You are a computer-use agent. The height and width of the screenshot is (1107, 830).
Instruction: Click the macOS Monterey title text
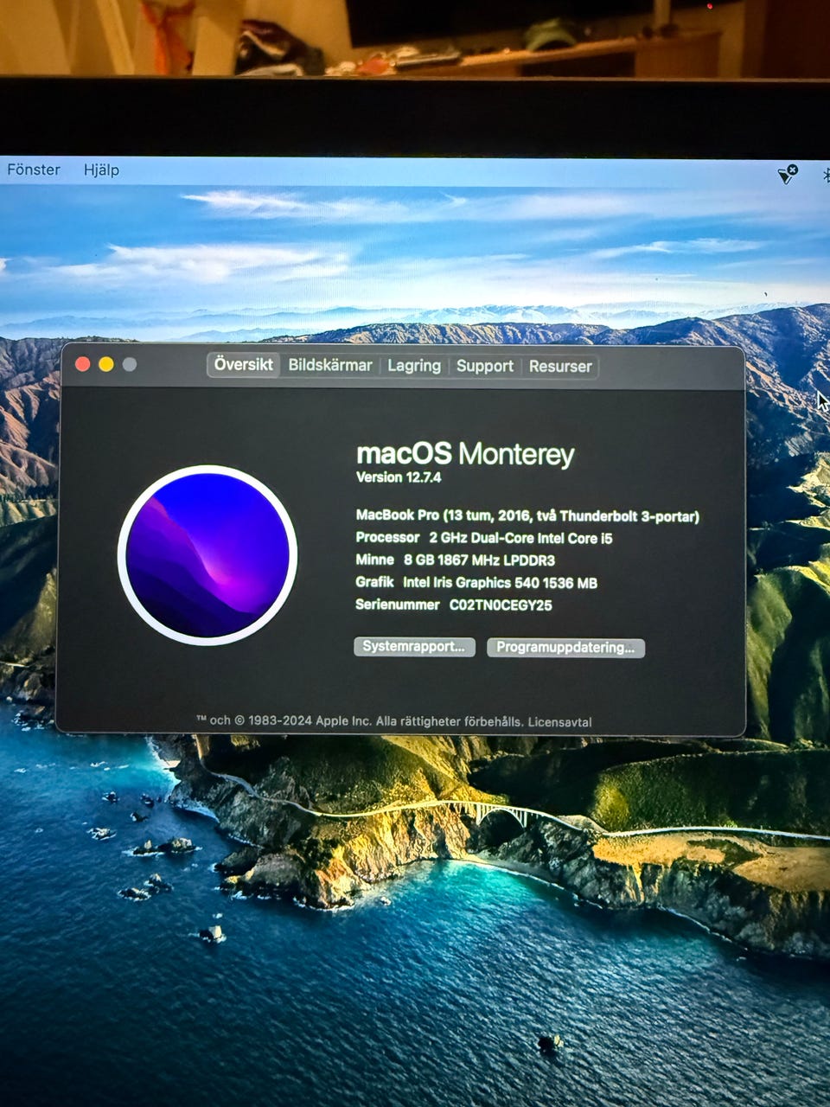(x=465, y=454)
